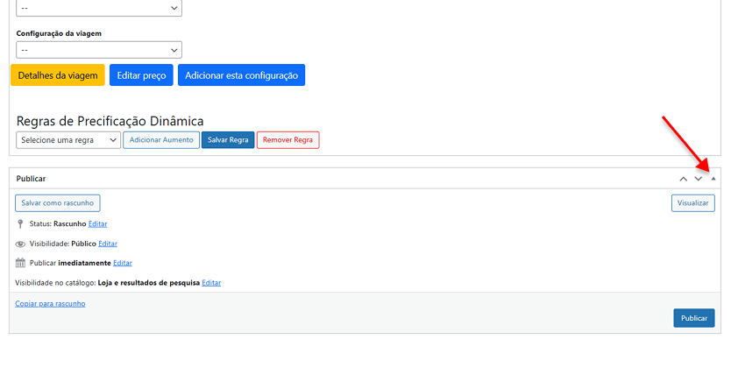Viewport: 731px width, 368px height.
Task: Click Adicionar esta configuração
Action: (x=241, y=75)
